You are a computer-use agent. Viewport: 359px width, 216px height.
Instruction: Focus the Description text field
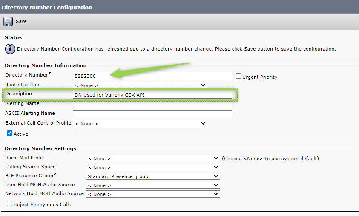point(152,95)
